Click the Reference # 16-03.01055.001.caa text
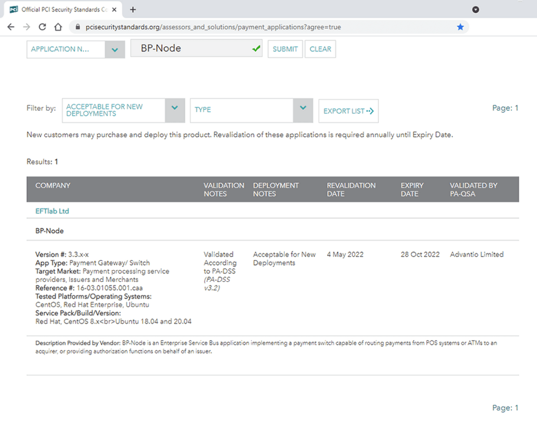Screen dimensions: 537x421 tap(89, 288)
